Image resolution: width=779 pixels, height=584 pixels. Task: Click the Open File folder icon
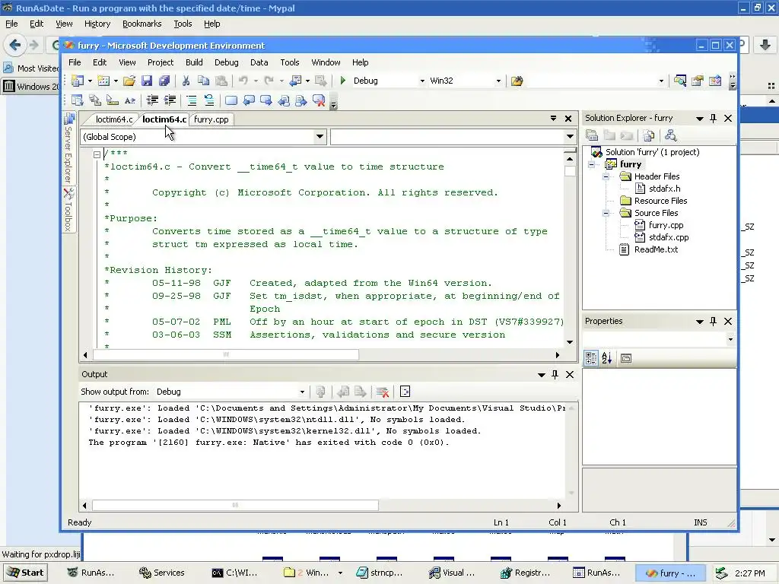(129, 81)
